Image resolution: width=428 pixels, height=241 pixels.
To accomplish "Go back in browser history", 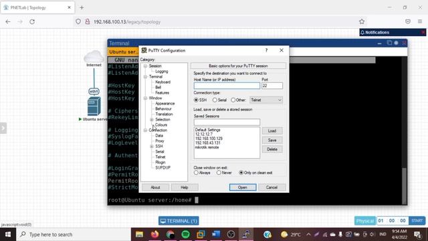I will click(8, 21).
